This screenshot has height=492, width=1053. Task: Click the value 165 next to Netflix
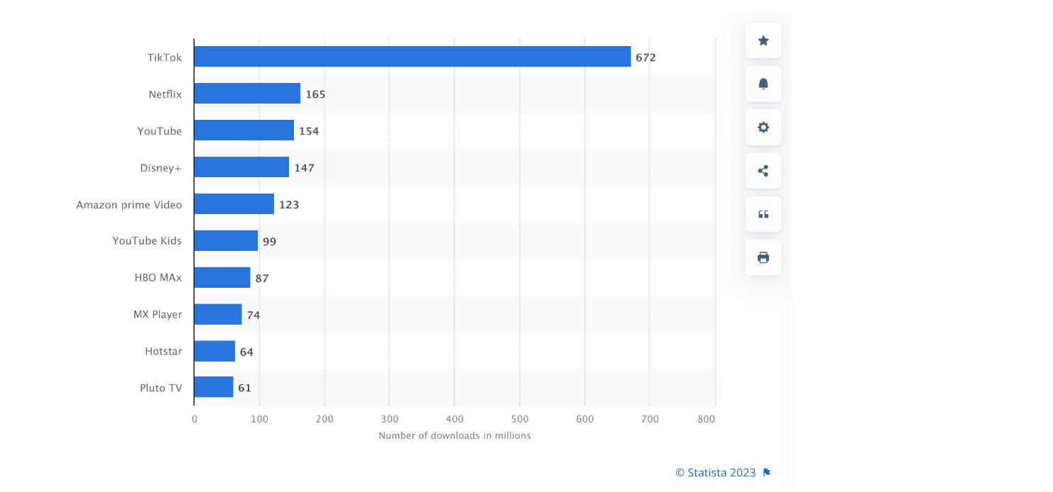point(315,94)
